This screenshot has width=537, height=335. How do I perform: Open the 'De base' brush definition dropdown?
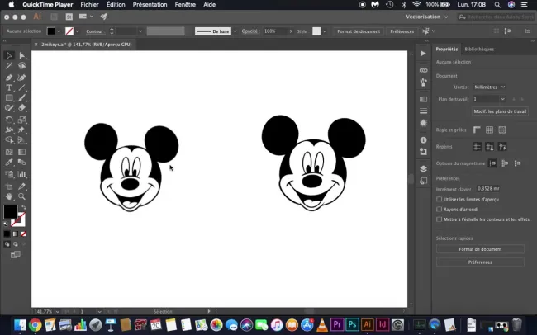click(x=235, y=31)
